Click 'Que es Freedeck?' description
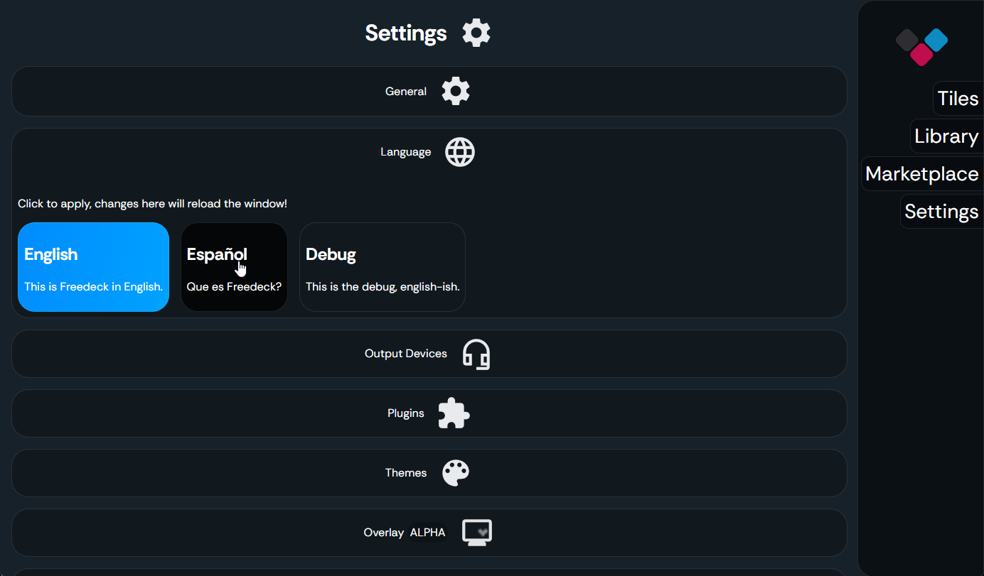This screenshot has height=576, width=984. click(234, 287)
